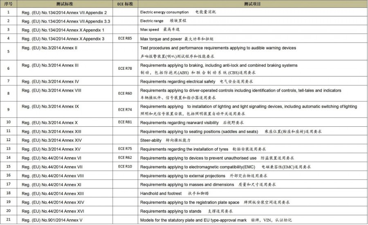Image resolution: width=368 pixels, height=225 pixels.
Task: Select the 'ECE R74' cell
Action: click(x=125, y=110)
